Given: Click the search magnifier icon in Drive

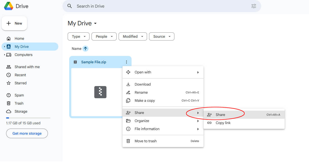Looking at the screenshot, I should click(69, 6).
